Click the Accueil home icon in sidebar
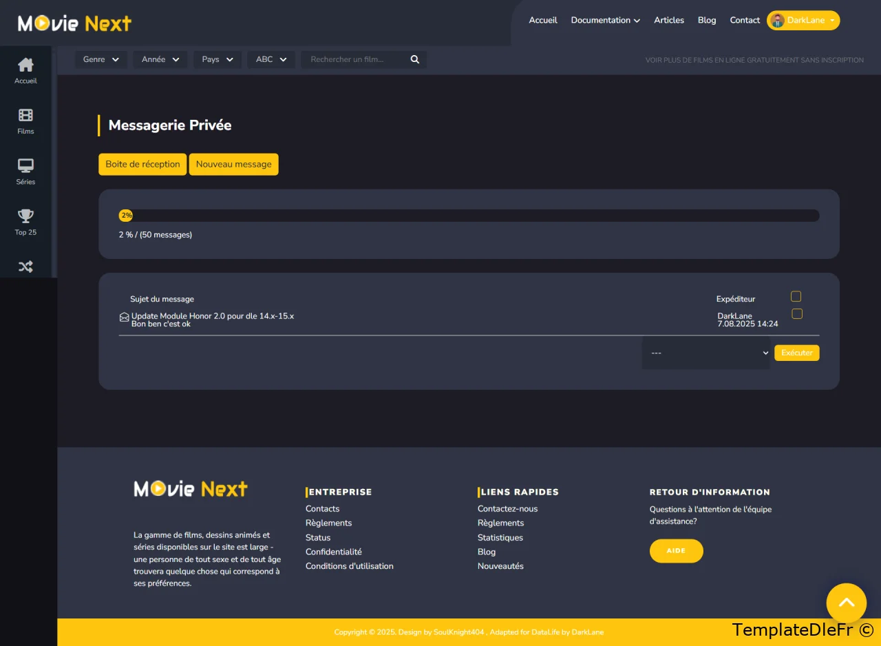The image size is (881, 646). point(25,65)
